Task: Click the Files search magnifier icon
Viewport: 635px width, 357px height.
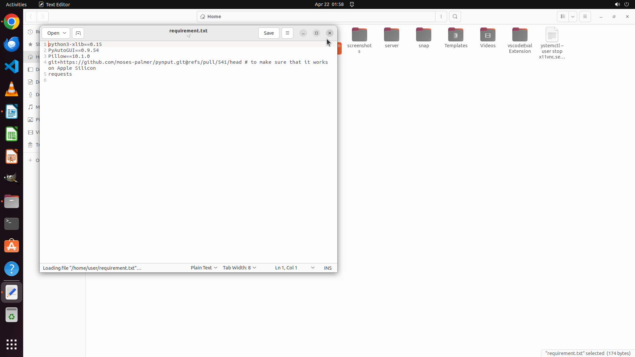Action: click(455, 17)
